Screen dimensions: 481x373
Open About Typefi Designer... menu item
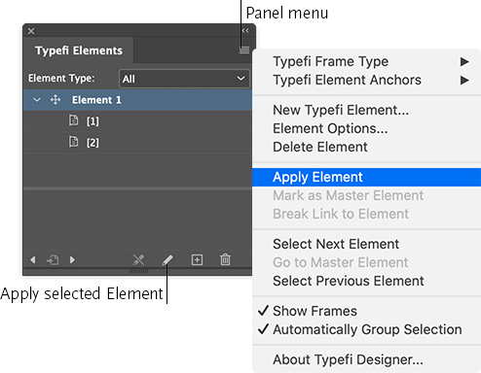(x=348, y=359)
